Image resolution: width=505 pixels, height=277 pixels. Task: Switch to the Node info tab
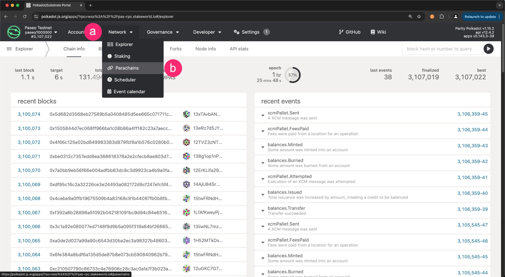pos(205,49)
